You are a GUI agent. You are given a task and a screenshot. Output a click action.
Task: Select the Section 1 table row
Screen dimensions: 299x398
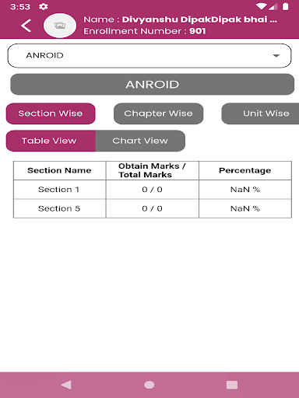153,190
